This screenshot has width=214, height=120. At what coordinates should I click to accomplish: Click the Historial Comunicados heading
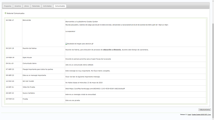coord(16,13)
